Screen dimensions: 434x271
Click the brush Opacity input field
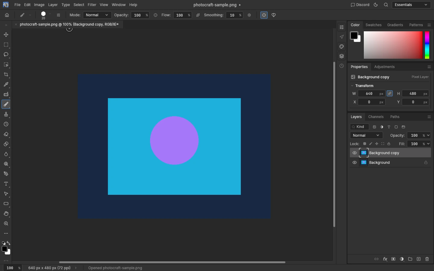(x=138, y=15)
